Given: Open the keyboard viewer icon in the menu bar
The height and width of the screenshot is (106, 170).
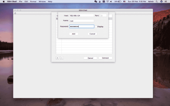Looking at the screenshot, I should [104, 1].
